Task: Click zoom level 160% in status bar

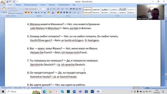Action: pyautogui.click(x=147, y=88)
